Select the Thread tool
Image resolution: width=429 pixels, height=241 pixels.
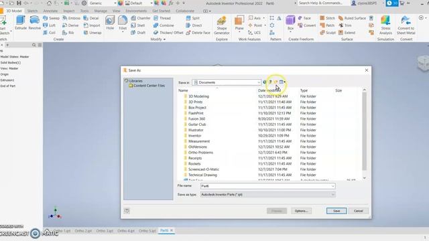pyautogui.click(x=162, y=18)
